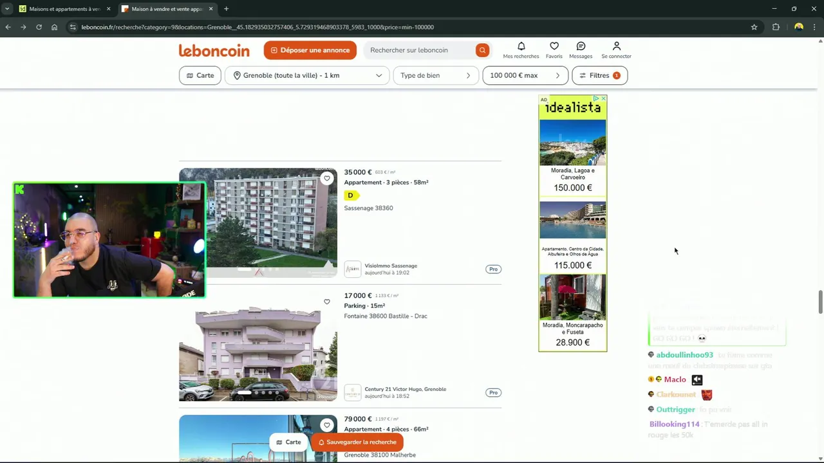Click the address bar URL
Screen dimensions: 824x463
[257, 27]
